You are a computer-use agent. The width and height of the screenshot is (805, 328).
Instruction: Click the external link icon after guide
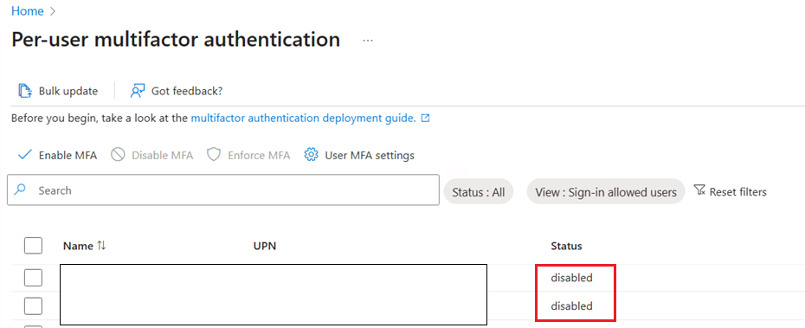(x=425, y=118)
